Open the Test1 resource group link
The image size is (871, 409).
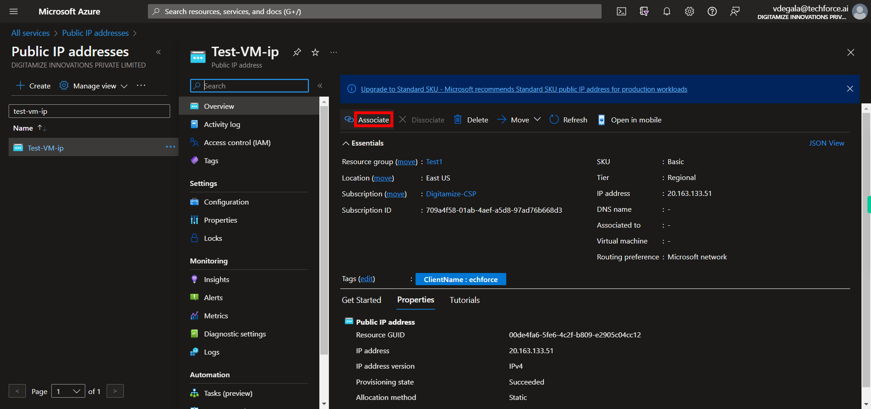click(x=434, y=161)
